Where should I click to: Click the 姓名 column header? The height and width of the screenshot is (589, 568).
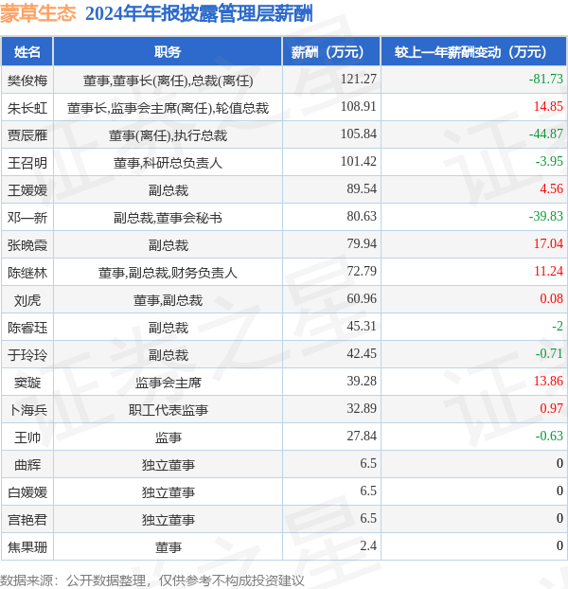point(27,52)
